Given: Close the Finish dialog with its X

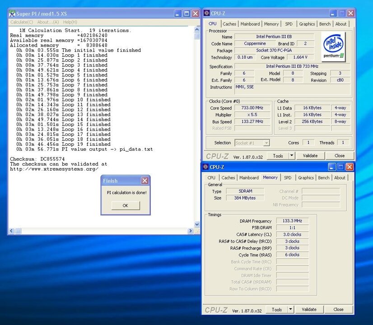Looking at the screenshot, I should [145, 181].
